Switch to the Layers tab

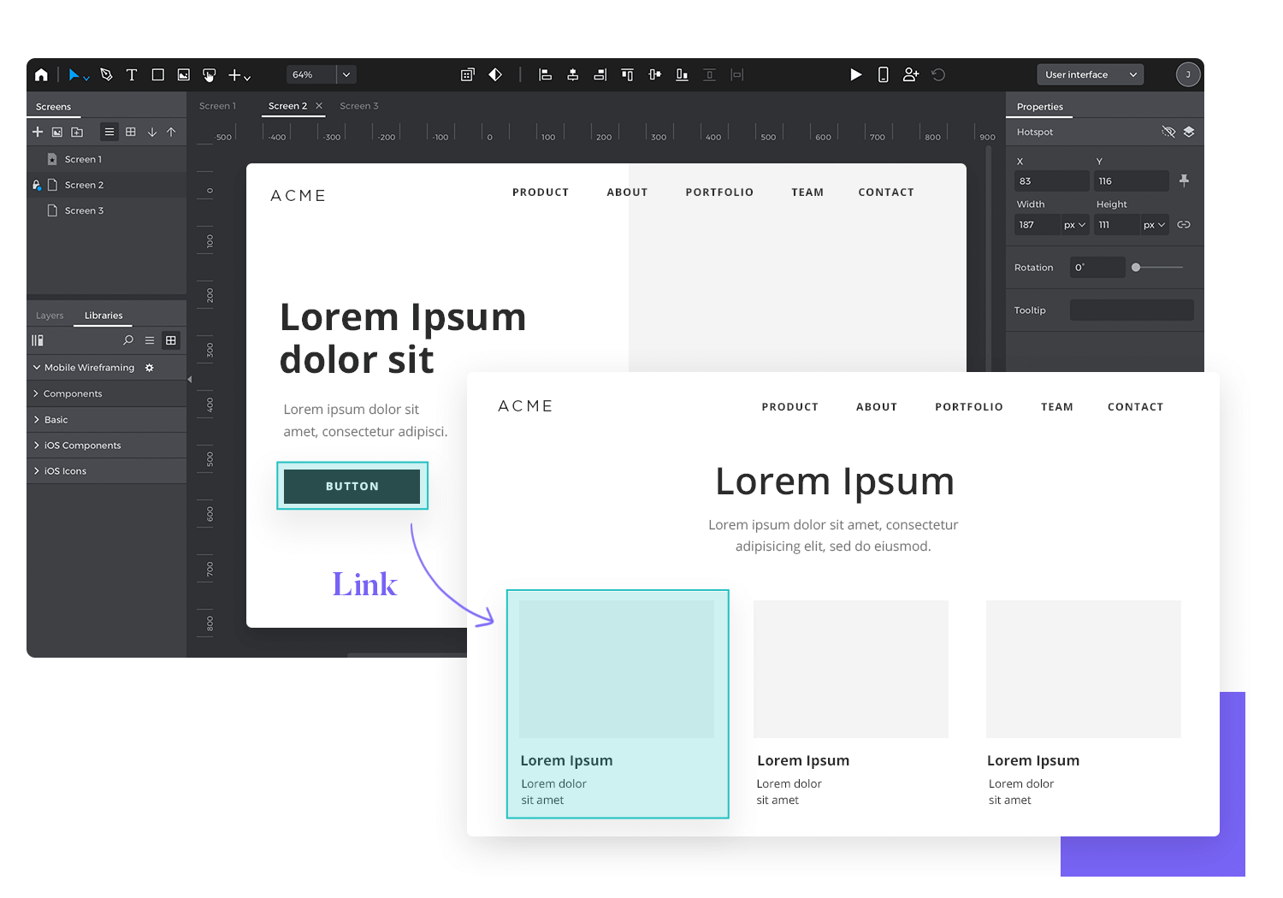tap(50, 316)
